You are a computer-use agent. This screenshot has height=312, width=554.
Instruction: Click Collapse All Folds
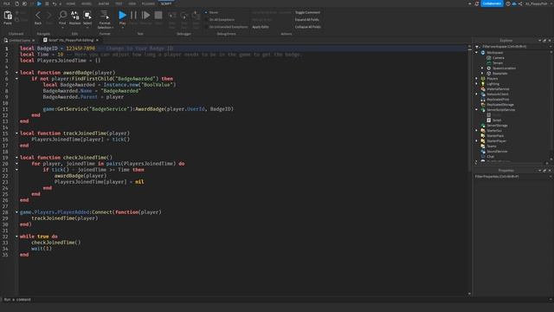tap(308, 27)
